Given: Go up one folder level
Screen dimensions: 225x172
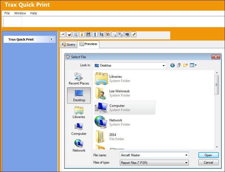Looking at the screenshot, I should point(179,65).
